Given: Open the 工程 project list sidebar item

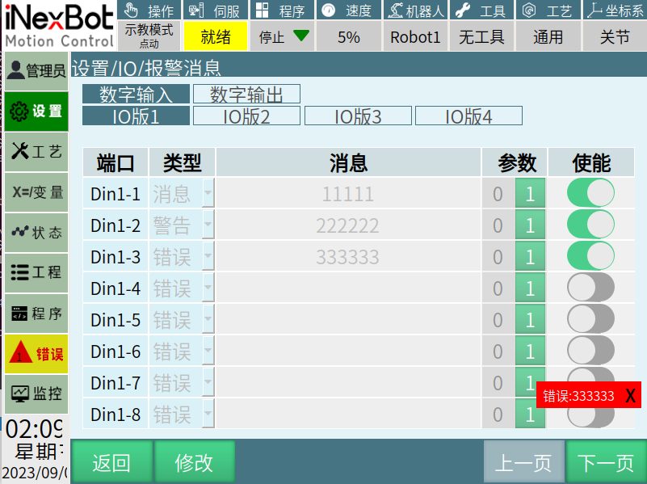Looking at the screenshot, I should 36,272.
